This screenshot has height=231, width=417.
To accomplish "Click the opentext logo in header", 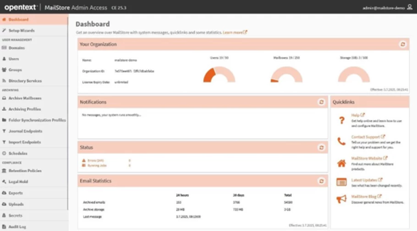I will (x=21, y=7).
